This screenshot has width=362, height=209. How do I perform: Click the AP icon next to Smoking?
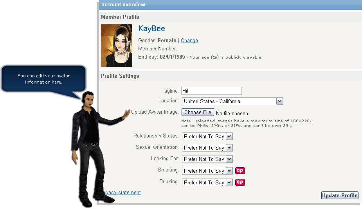click(240, 170)
